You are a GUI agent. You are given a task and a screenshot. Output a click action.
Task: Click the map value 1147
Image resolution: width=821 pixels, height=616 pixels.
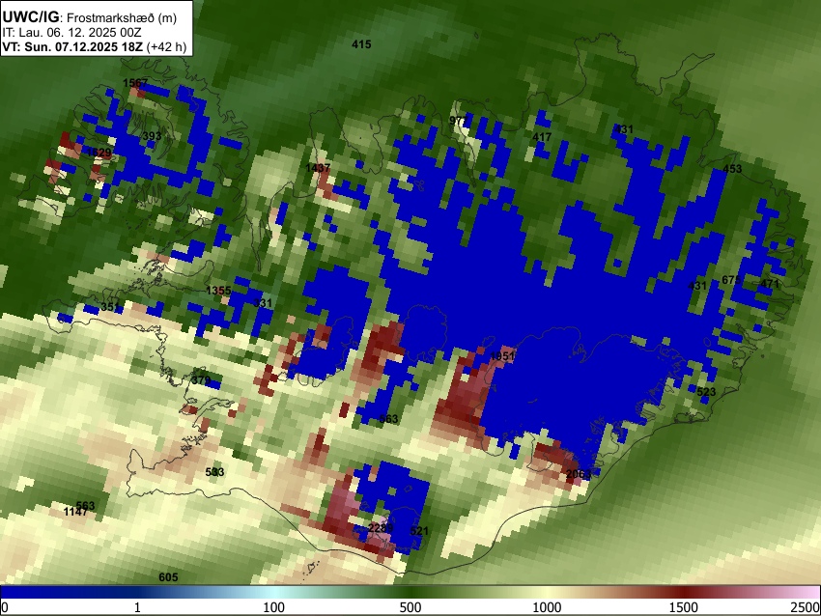click(x=75, y=512)
